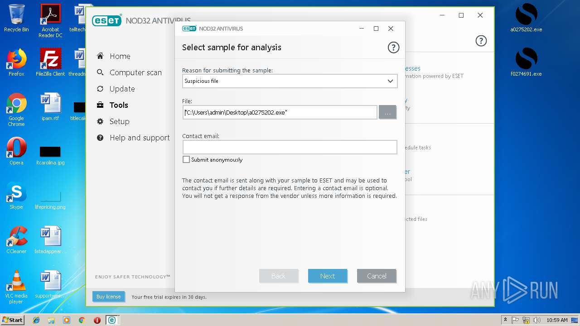Click the Next button
Screen dimensions: 580x326
pyautogui.click(x=328, y=276)
